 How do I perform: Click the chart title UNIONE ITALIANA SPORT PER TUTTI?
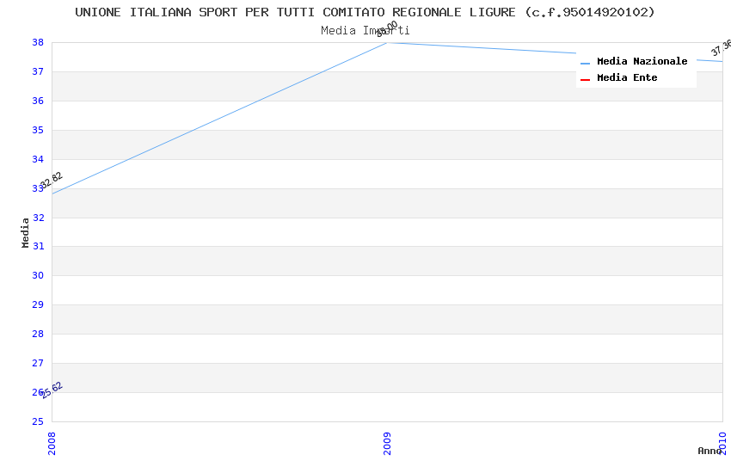(x=365, y=12)
